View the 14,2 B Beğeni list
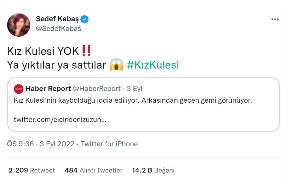The height and width of the screenshot is (182, 288). point(153,170)
